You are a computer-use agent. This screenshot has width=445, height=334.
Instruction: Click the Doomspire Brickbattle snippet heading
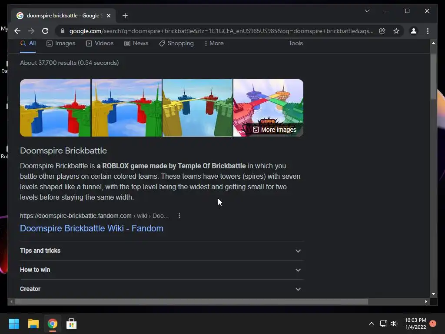63,150
